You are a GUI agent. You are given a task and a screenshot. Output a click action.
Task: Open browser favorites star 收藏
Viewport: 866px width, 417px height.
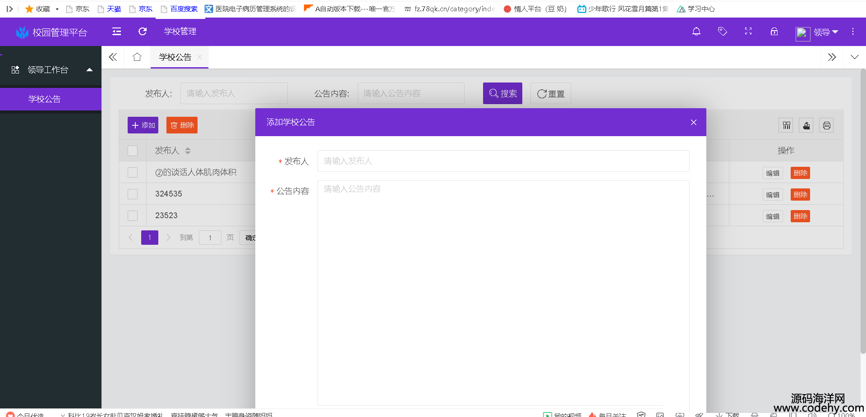tap(37, 9)
